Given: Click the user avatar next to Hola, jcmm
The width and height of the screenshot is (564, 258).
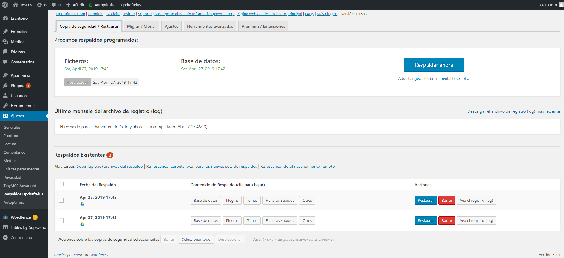Looking at the screenshot, I should coord(561,5).
